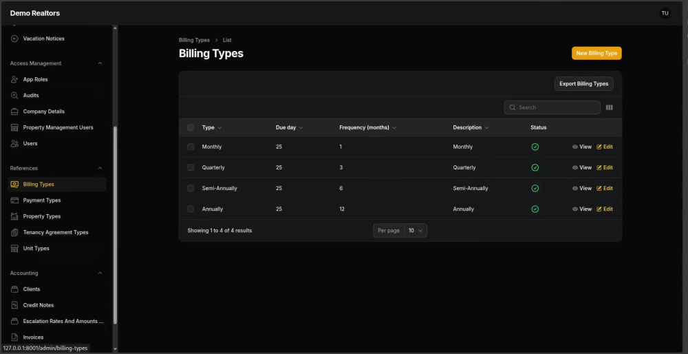Sort by the Description column
688x354 pixels.
pyautogui.click(x=471, y=127)
